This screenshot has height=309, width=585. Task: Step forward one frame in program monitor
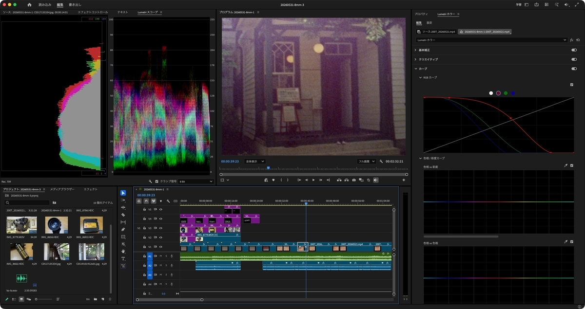(x=320, y=180)
